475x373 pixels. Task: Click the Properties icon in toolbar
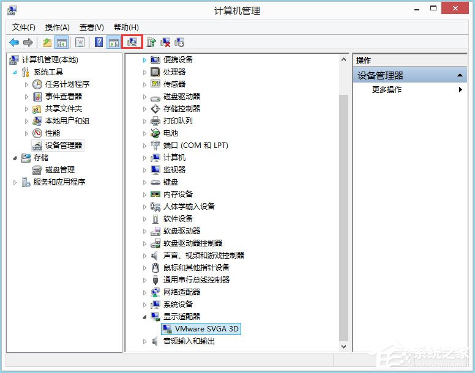click(x=80, y=42)
